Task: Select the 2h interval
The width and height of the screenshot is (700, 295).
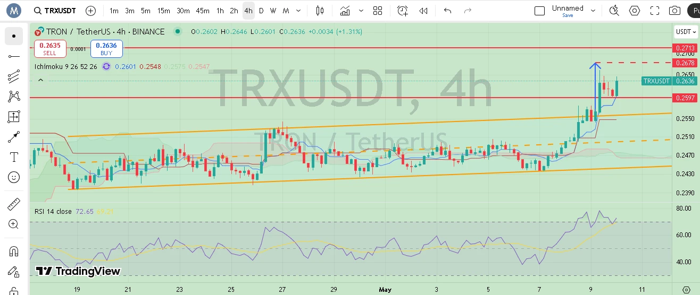Action: 234,11
